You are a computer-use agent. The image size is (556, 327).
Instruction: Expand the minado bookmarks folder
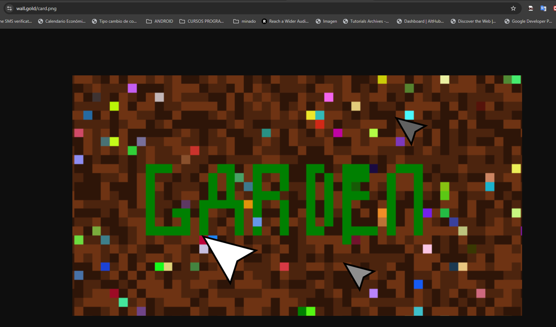coord(244,21)
